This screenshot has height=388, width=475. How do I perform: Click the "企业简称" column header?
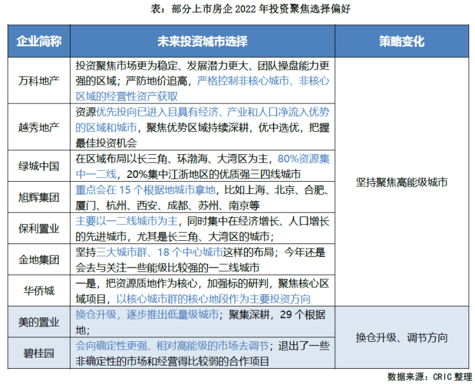coord(39,41)
